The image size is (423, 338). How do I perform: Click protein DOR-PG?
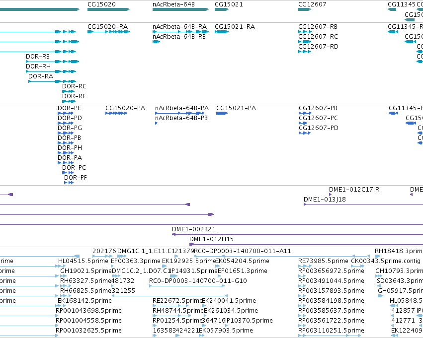point(66,133)
